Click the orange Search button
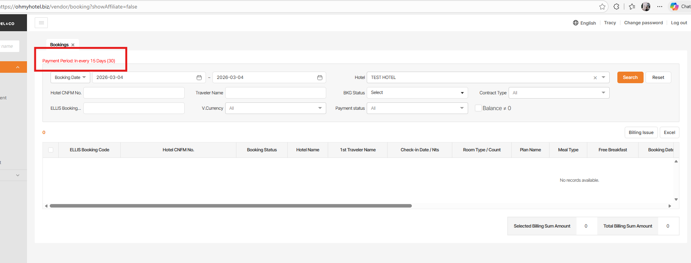This screenshot has width=691, height=263. tap(630, 77)
